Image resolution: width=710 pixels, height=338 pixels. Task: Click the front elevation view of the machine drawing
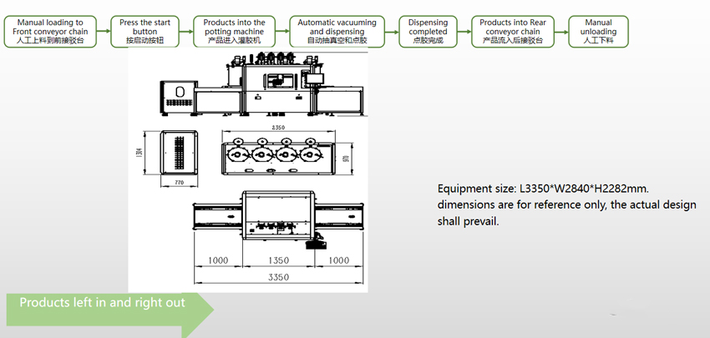261,84
